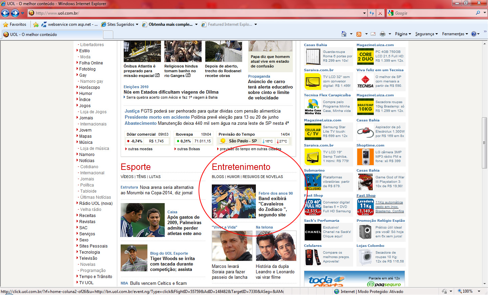This screenshot has height=295, width=488.
Task: Open the Segurança menu
Action: click(426, 34)
